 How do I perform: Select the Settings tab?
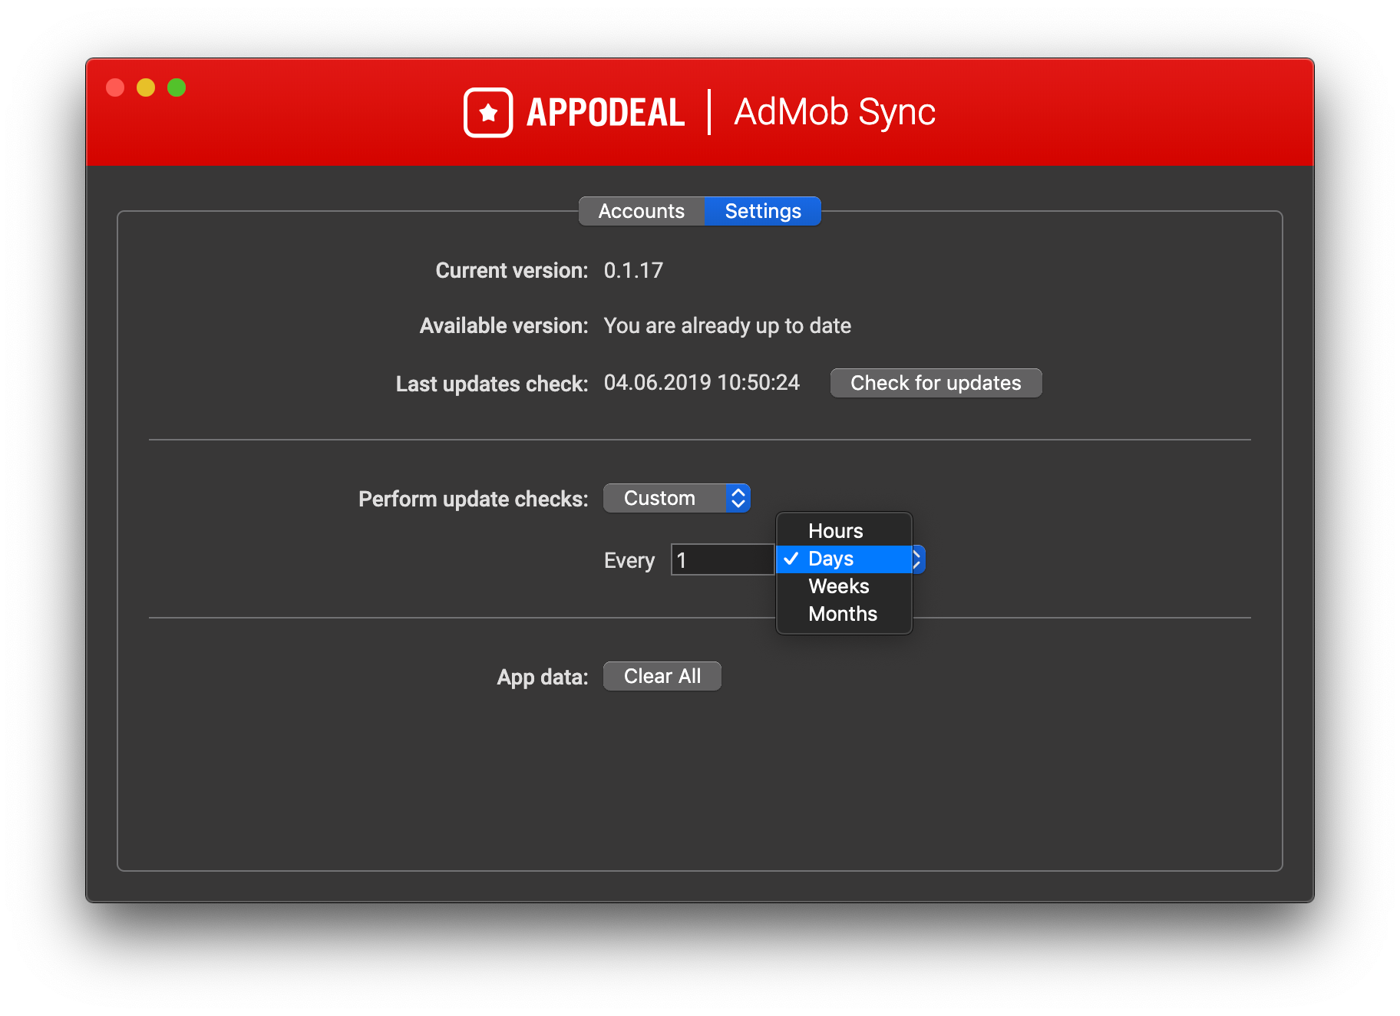click(762, 211)
